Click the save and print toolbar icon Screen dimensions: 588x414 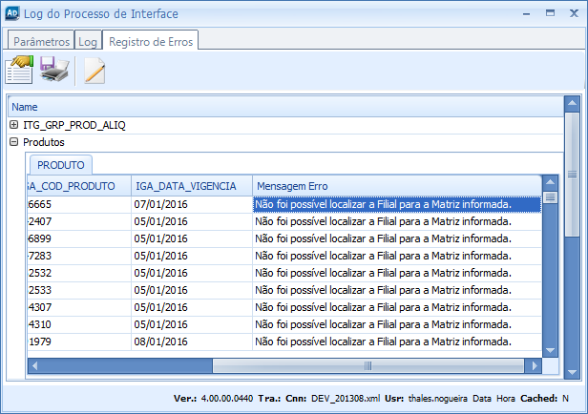(x=54, y=70)
